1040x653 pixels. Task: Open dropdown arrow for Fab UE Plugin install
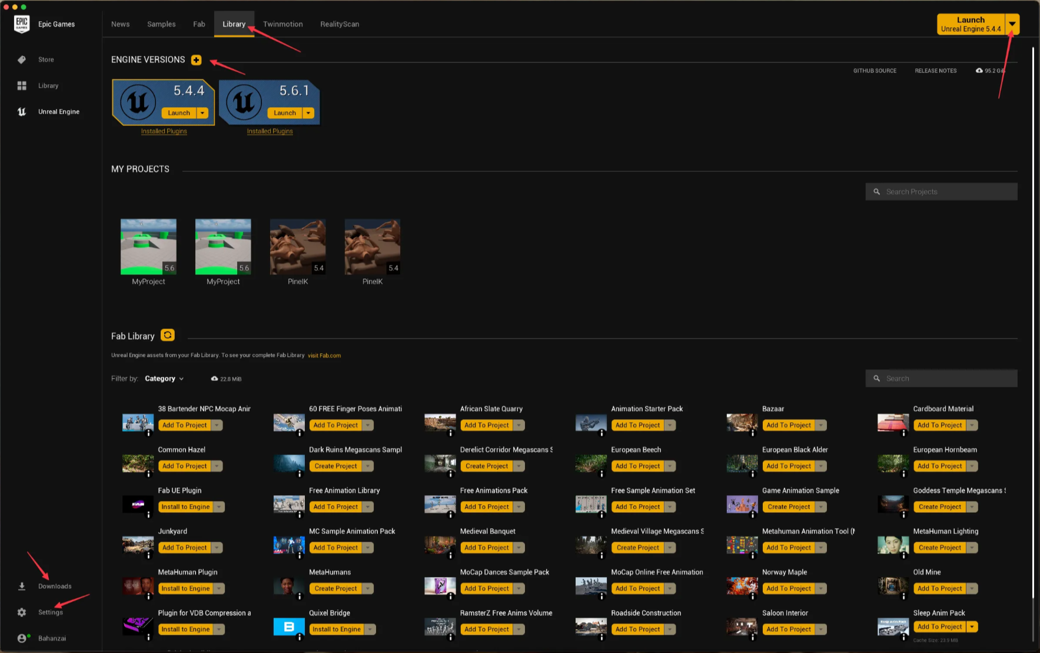[220, 507]
